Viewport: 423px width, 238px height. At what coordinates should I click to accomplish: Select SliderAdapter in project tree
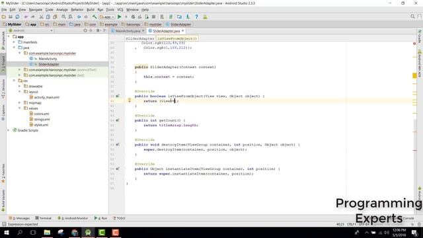click(48, 64)
